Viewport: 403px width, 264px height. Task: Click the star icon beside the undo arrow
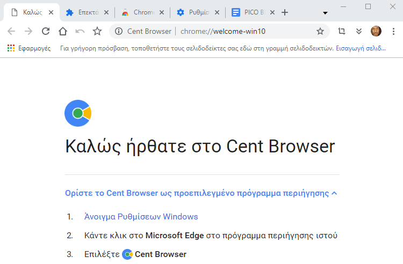click(x=97, y=31)
